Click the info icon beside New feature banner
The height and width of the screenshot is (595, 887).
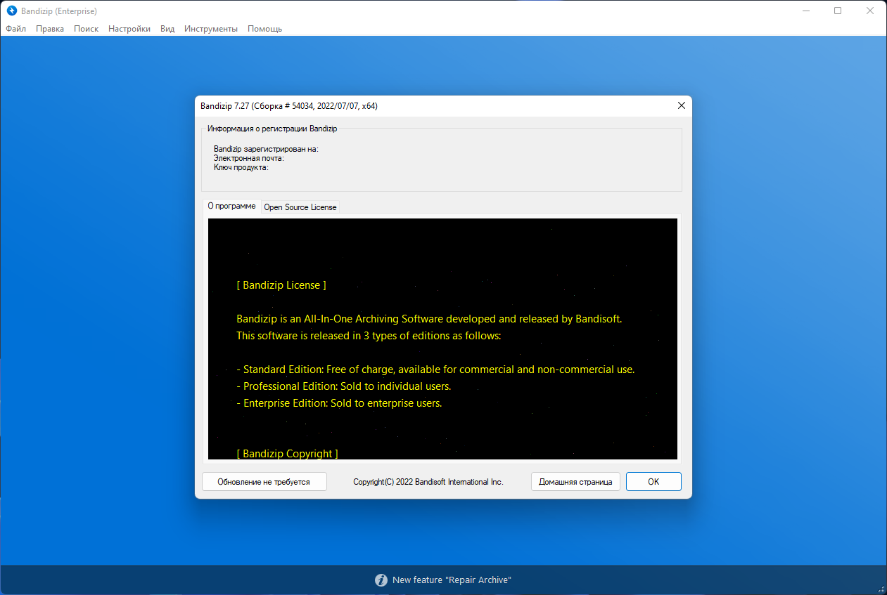[x=381, y=580]
